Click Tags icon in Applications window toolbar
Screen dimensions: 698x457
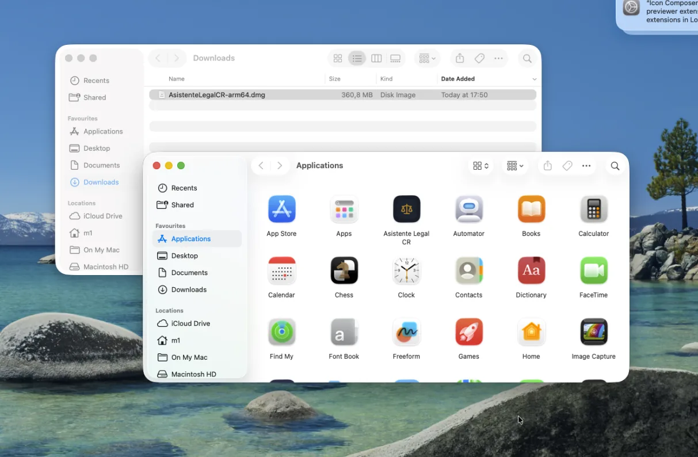click(567, 166)
